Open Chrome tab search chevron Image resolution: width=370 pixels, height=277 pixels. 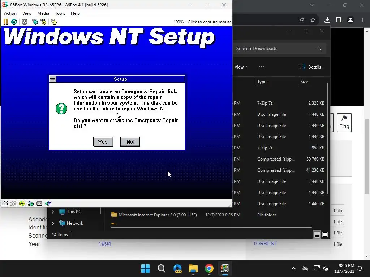[312, 5]
